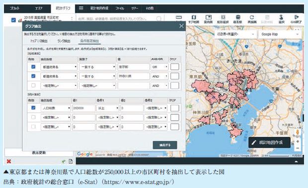Click the green arrow icon at bottom left
This screenshot has height=188, width=308.
tap(64, 161)
